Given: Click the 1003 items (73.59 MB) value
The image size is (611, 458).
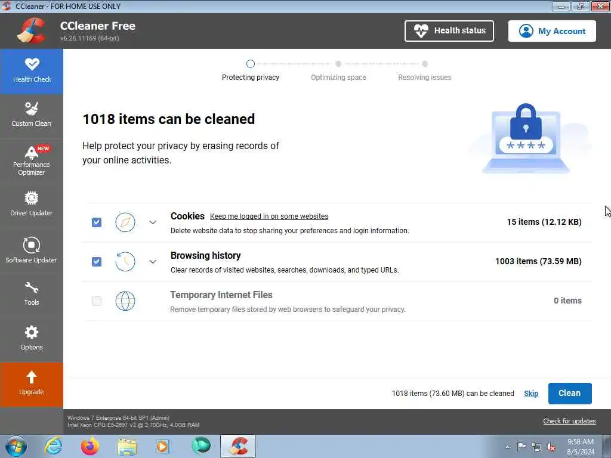Looking at the screenshot, I should pyautogui.click(x=538, y=261).
